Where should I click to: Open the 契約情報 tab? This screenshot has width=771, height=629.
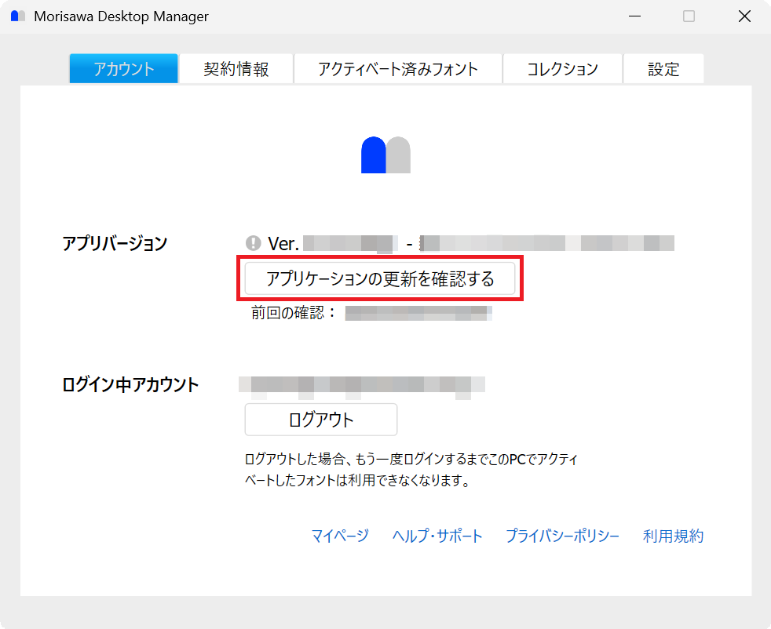point(236,69)
